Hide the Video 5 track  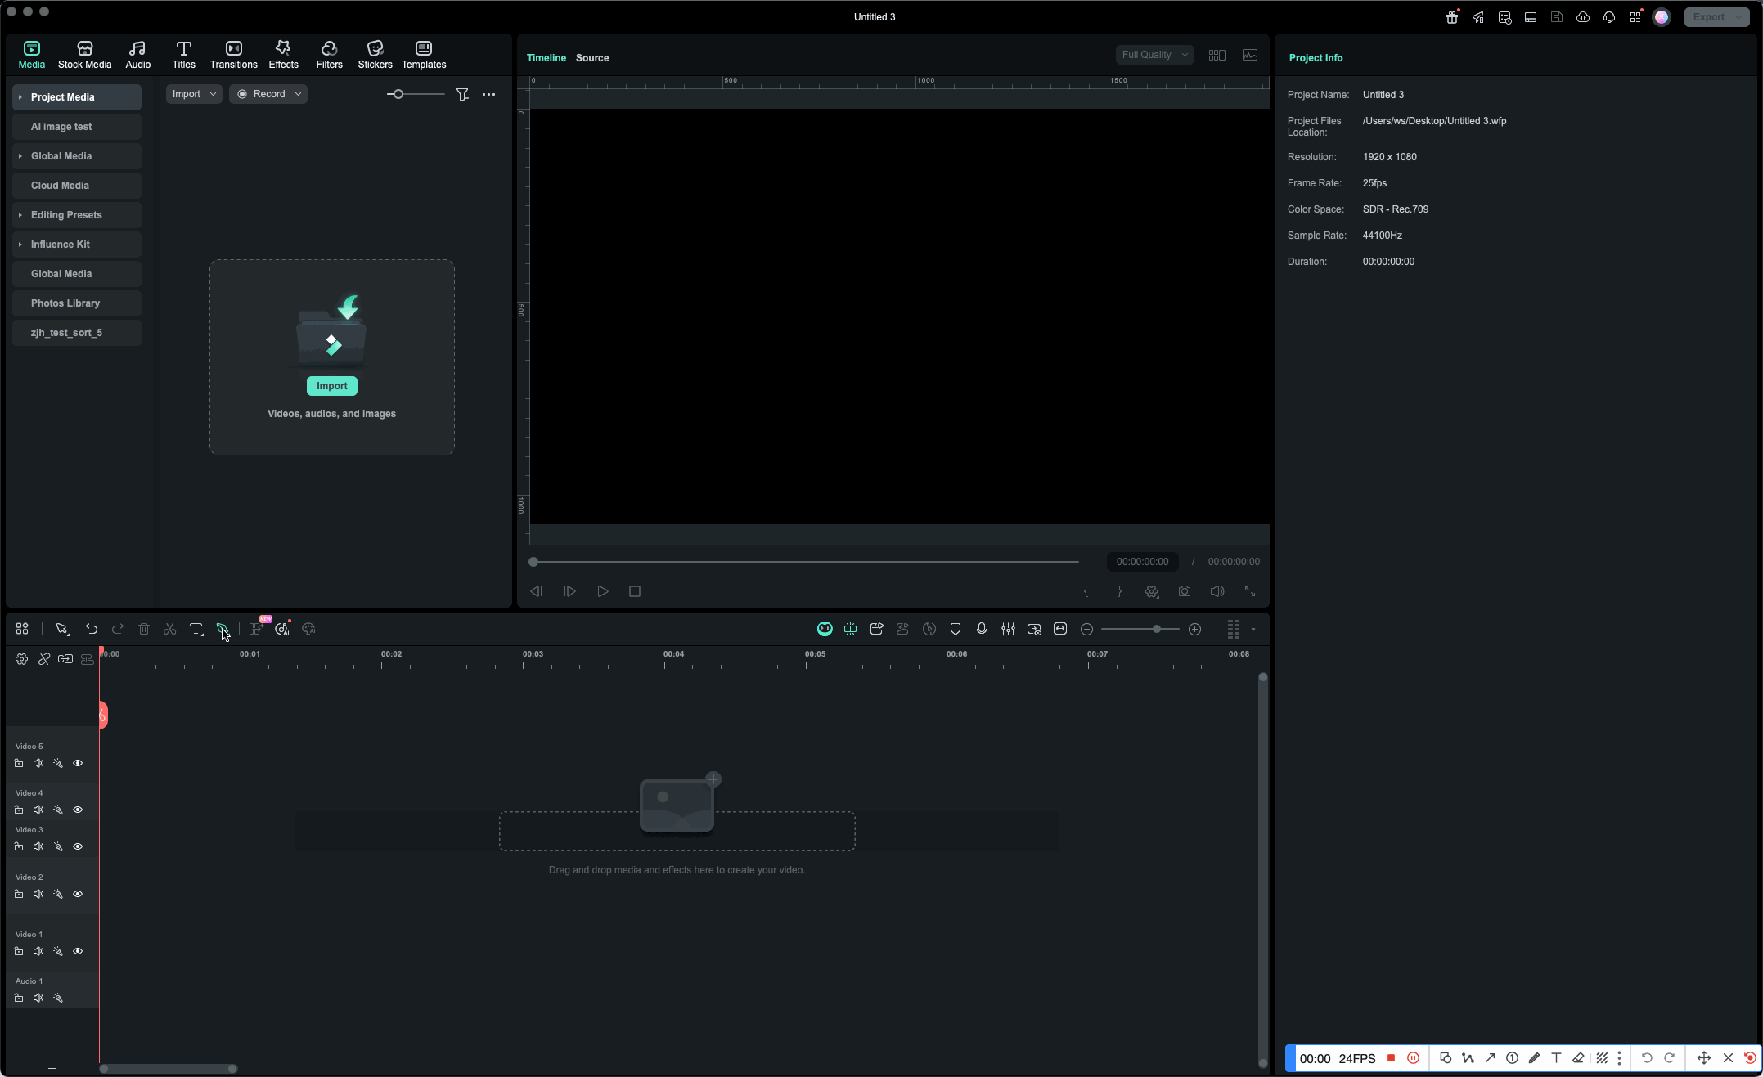coord(78,763)
